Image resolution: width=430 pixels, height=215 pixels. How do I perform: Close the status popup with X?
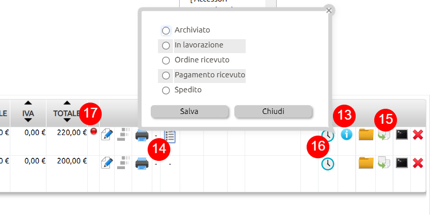[329, 10]
